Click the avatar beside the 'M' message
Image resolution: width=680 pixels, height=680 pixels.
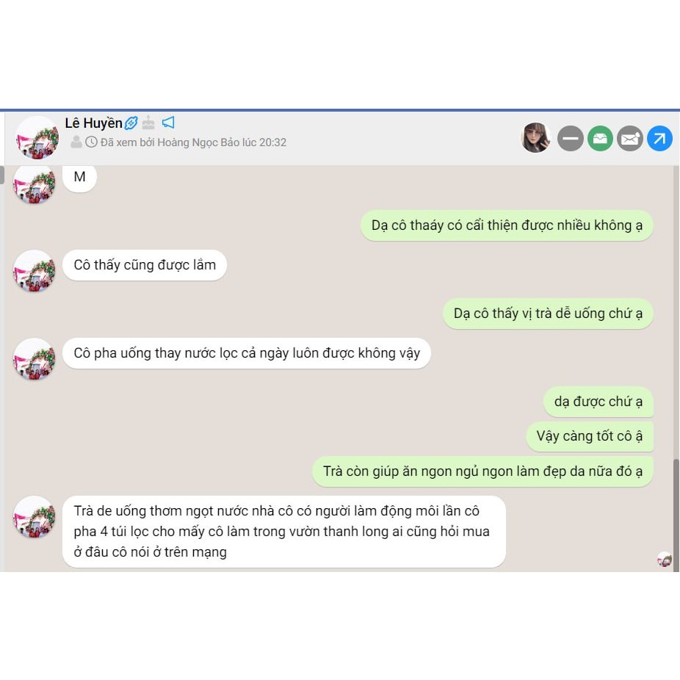(35, 184)
